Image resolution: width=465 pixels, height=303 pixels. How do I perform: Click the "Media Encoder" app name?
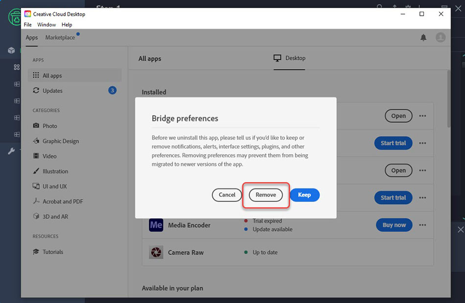click(189, 225)
